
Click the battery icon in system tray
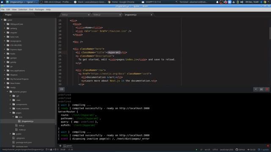click(x=238, y=2)
